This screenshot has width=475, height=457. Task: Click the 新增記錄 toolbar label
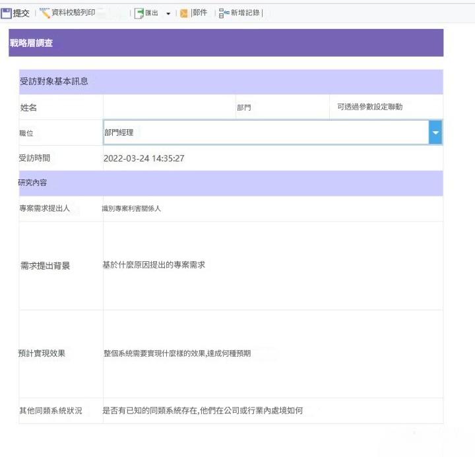[245, 13]
